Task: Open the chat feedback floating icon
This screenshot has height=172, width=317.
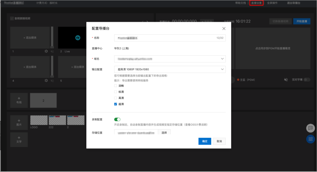Action: (310, 128)
